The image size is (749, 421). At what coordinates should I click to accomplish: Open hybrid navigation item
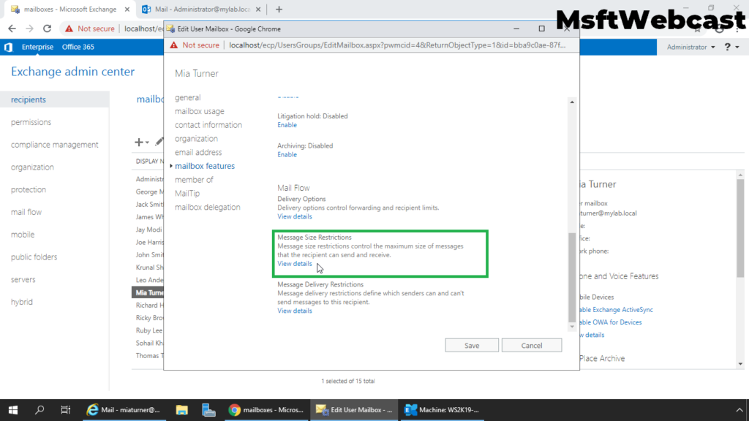pos(22,302)
